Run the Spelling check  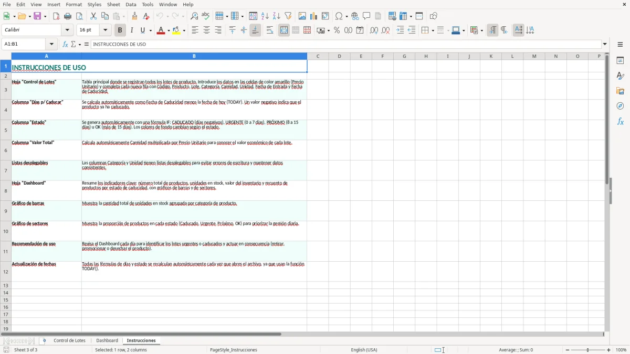205,16
